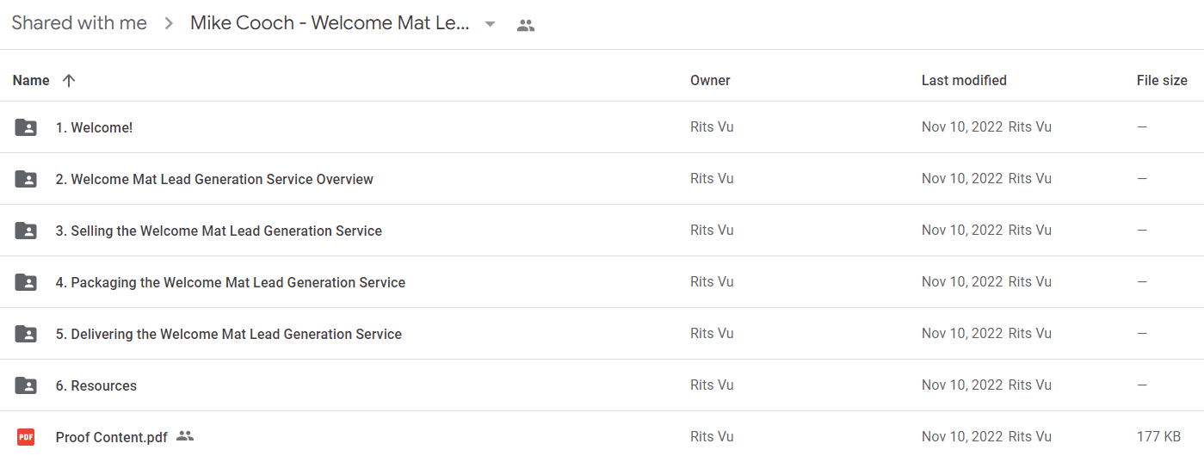
Task: Click the File size column header
Action: (x=1162, y=80)
